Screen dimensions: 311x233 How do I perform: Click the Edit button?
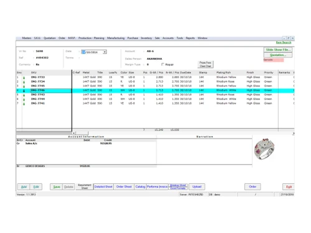click(36, 187)
